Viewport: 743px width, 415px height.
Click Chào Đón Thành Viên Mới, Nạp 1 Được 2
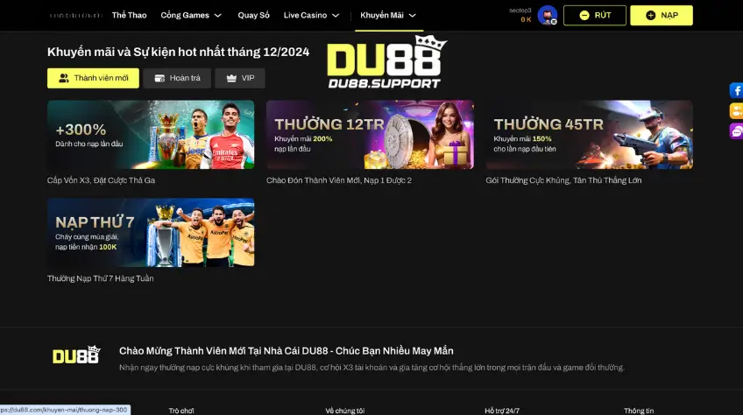pos(339,180)
